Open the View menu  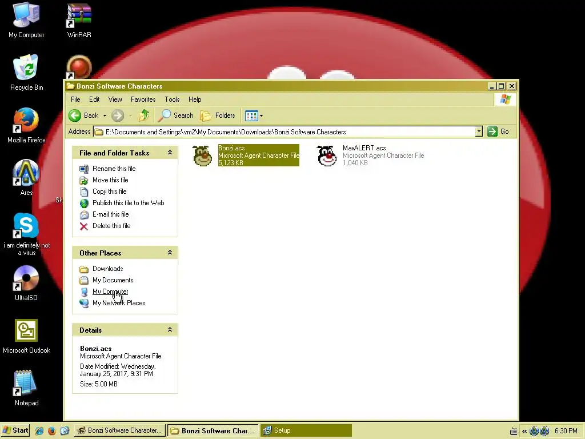[115, 99]
